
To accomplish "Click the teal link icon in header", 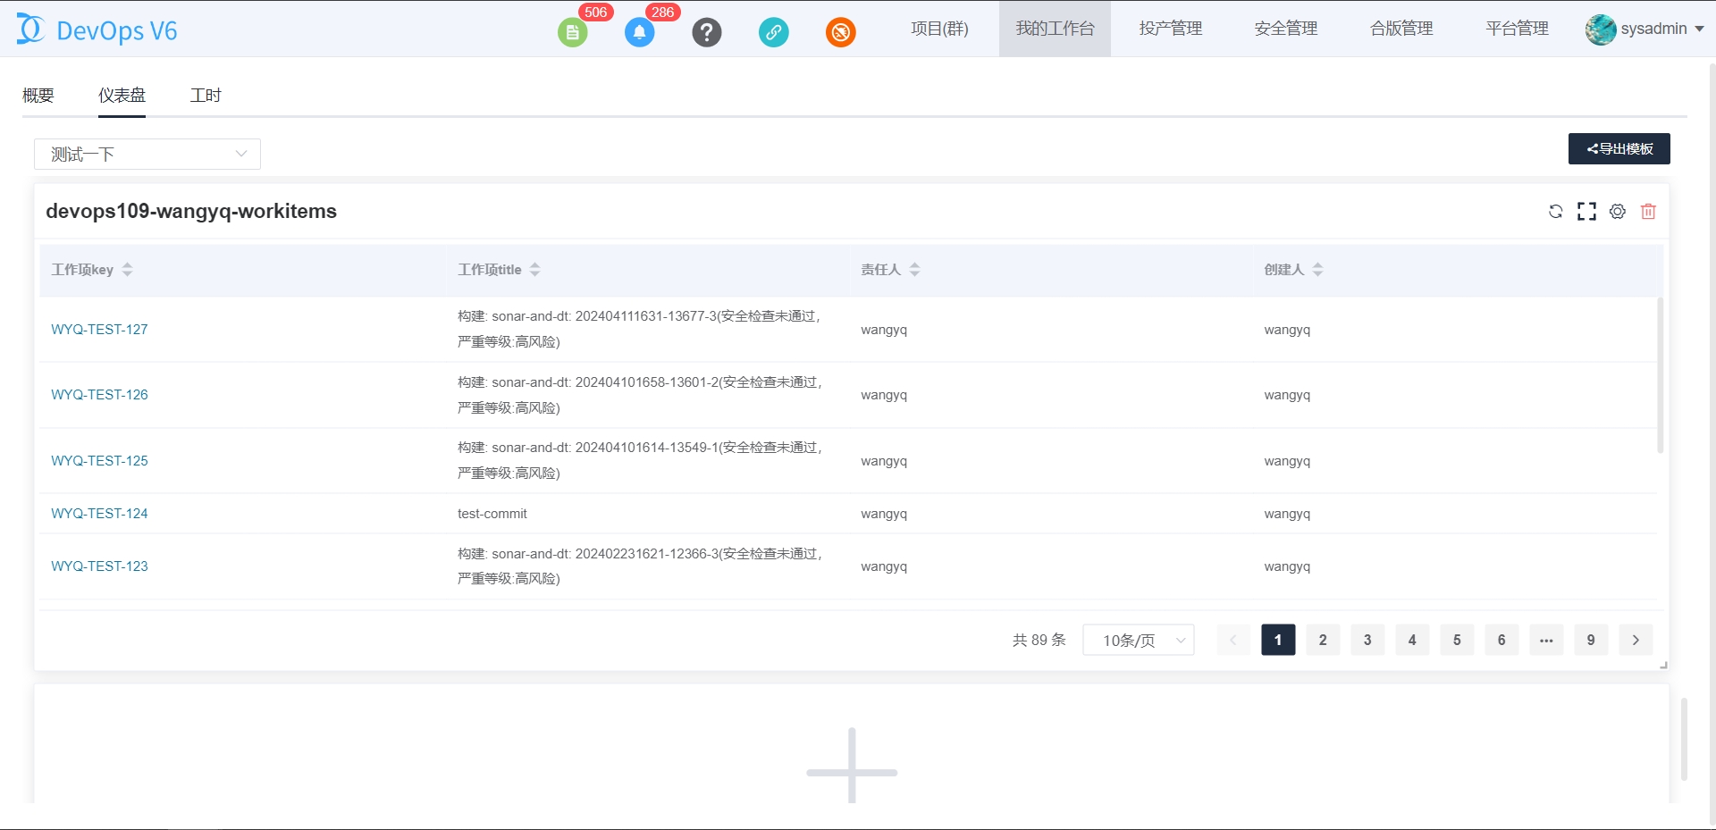I will point(773,33).
